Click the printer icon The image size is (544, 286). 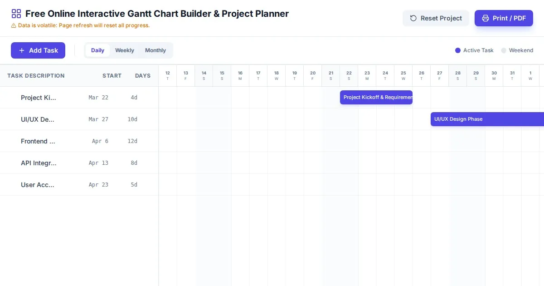point(486,18)
